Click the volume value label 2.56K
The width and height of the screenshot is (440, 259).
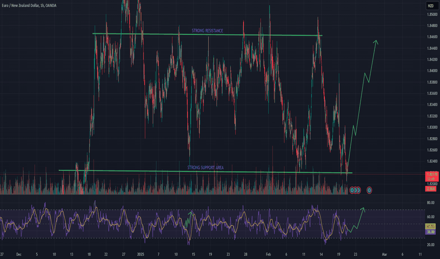click(431, 189)
